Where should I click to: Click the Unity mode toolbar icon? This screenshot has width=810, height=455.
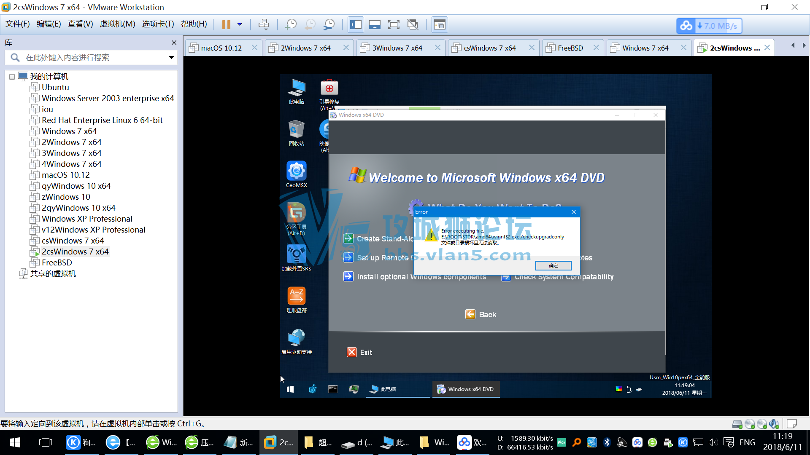coord(413,24)
